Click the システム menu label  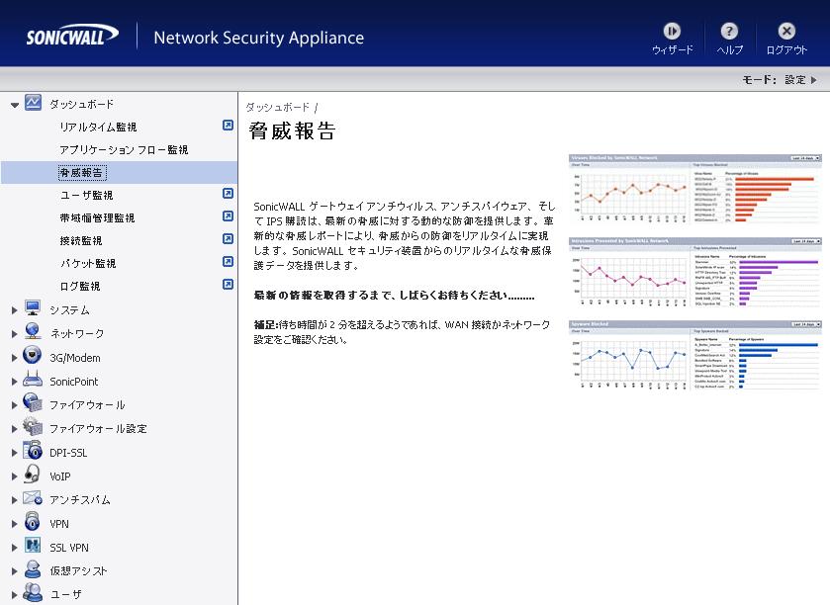pyautogui.click(x=69, y=310)
